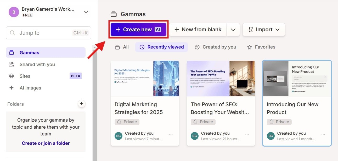Click the Create new AI button
The image size is (338, 161).
(138, 29)
